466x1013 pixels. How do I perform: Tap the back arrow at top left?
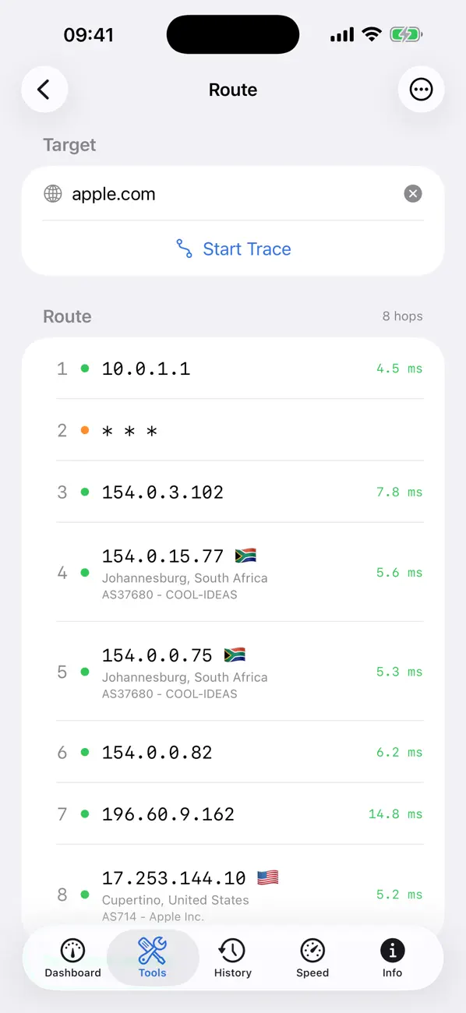(x=44, y=90)
